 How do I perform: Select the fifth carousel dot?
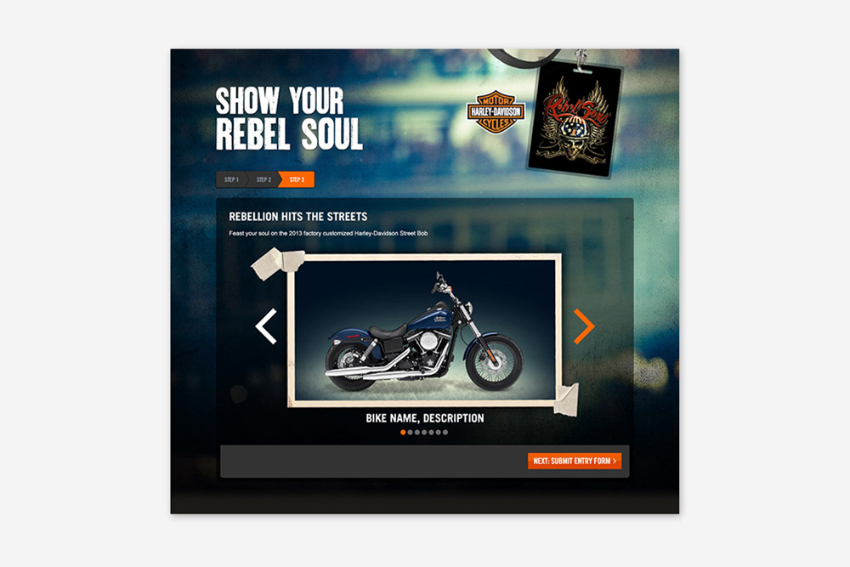point(431,432)
